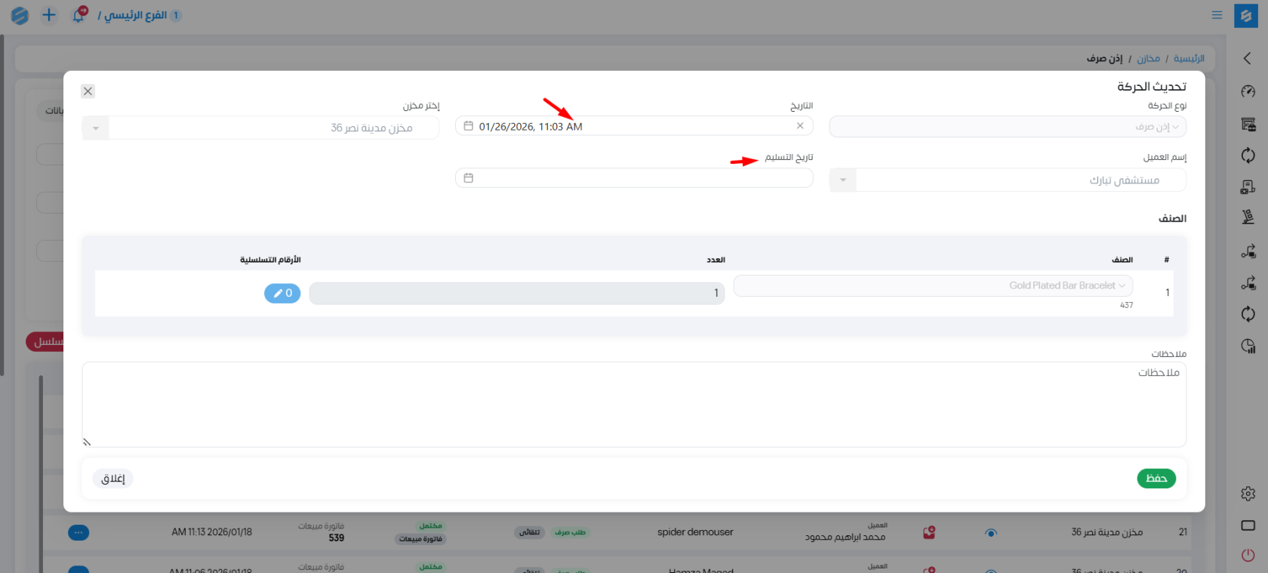Click the إغلاق close button

(x=113, y=479)
